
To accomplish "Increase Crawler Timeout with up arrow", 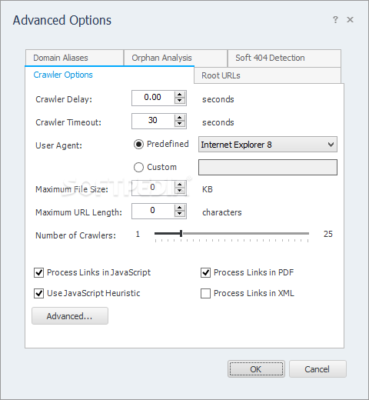I will 180,118.
